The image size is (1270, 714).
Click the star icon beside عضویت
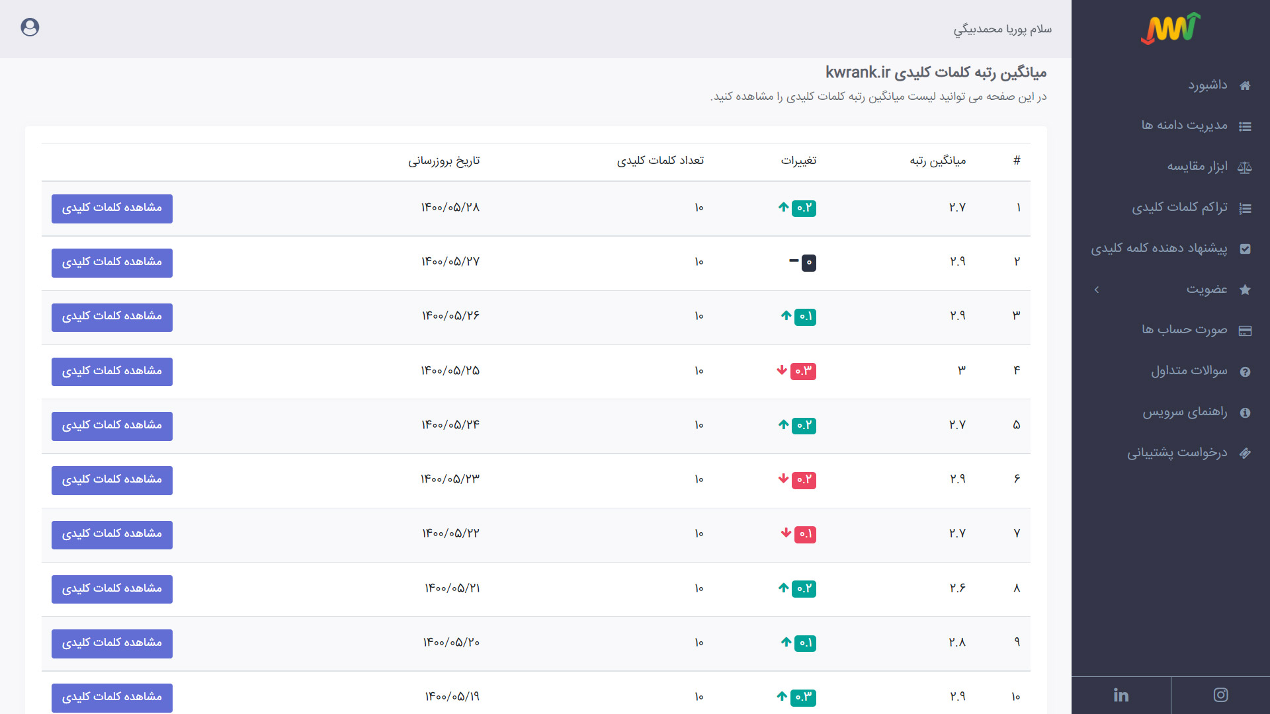(1245, 290)
